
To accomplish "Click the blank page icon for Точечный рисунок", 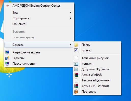I will (76, 58).
